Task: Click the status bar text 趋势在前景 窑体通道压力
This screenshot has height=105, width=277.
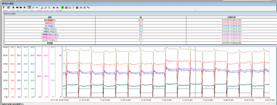Action: pyautogui.click(x=13, y=104)
